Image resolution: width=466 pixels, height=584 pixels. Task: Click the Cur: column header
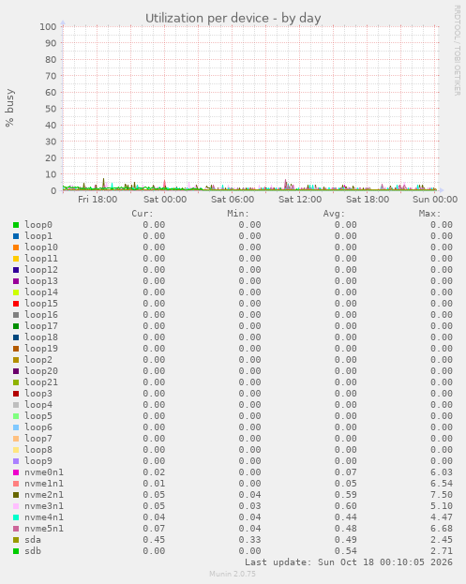pyautogui.click(x=143, y=214)
